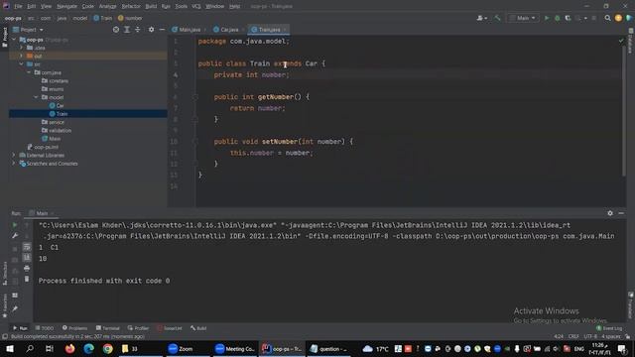Open the TODO tool window

tap(44, 328)
